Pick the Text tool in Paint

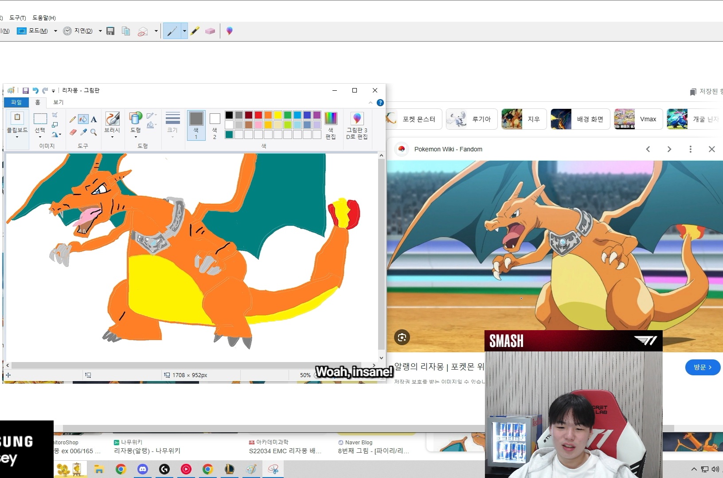pyautogui.click(x=94, y=119)
